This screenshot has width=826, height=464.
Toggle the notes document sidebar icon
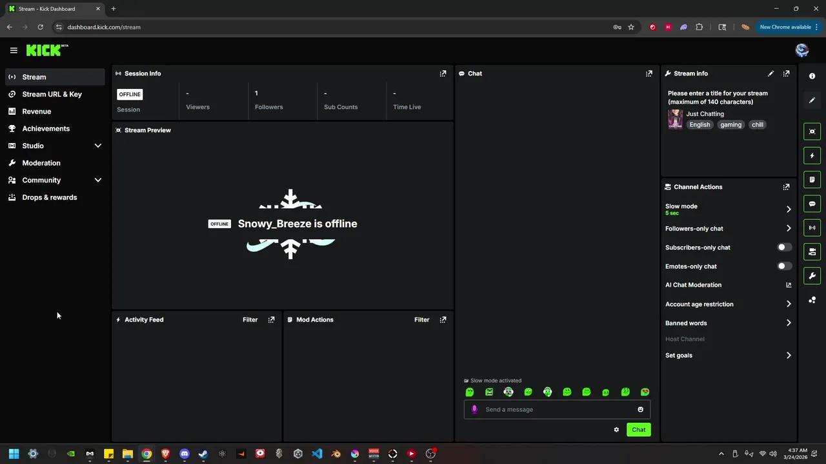click(812, 180)
